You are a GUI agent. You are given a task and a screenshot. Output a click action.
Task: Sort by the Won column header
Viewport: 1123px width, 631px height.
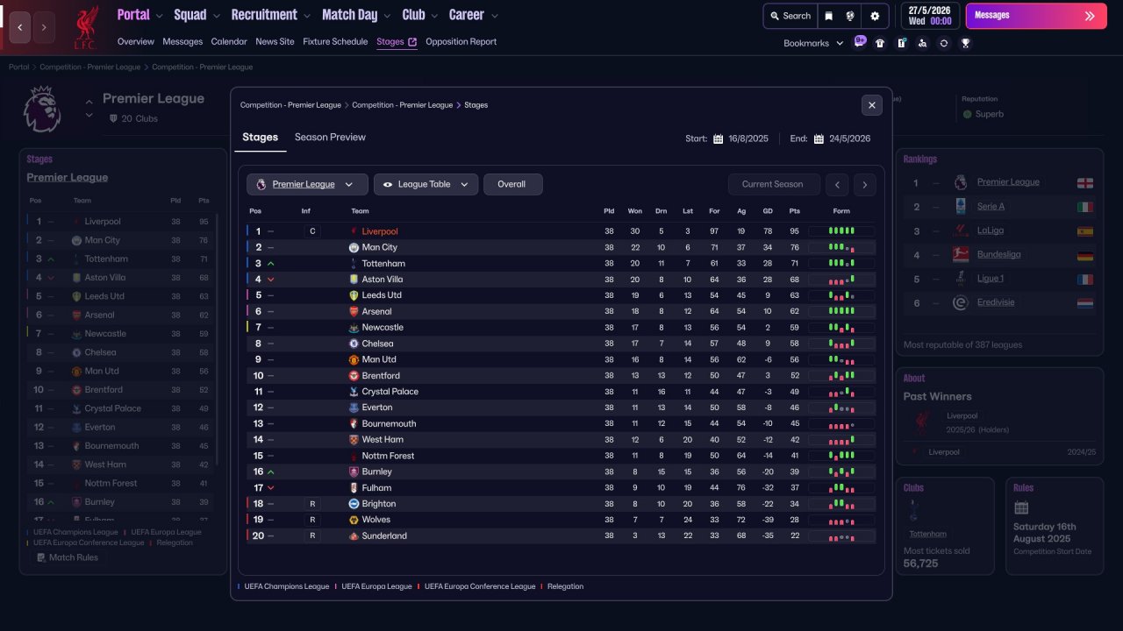point(635,211)
